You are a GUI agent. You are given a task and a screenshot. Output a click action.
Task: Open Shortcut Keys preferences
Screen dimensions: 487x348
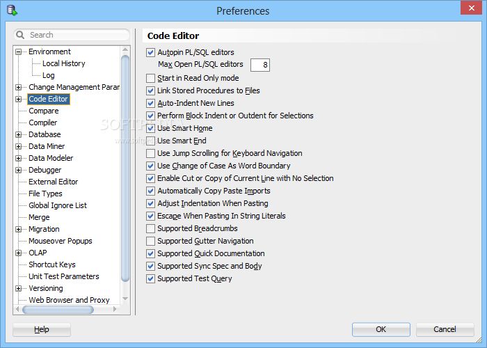point(52,264)
